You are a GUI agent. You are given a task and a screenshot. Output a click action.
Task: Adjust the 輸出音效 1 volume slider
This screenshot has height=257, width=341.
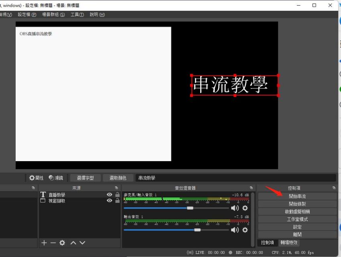tap(197, 230)
